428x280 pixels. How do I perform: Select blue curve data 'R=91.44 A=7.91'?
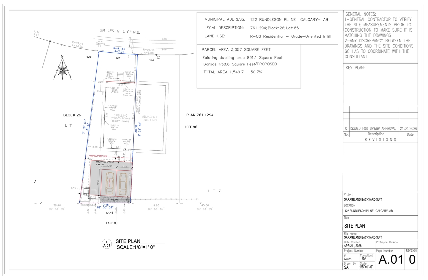pos(119,50)
